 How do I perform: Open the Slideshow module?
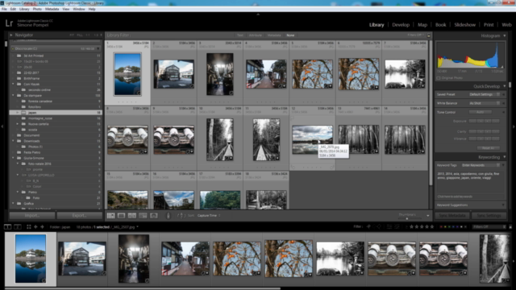[x=464, y=25]
